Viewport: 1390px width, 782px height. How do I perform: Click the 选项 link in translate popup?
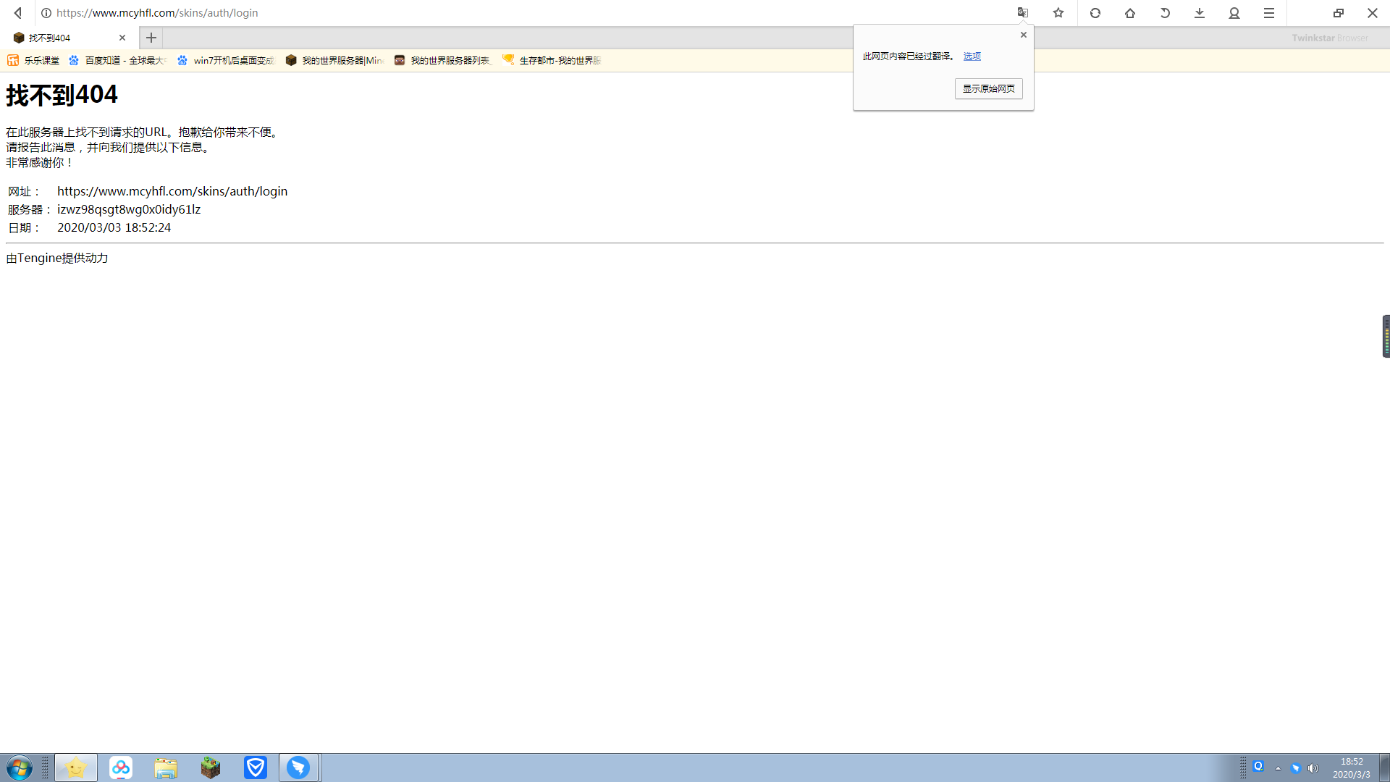point(972,56)
